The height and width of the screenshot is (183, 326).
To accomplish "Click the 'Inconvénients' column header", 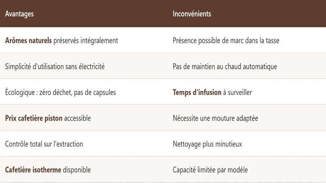I will [x=192, y=14].
